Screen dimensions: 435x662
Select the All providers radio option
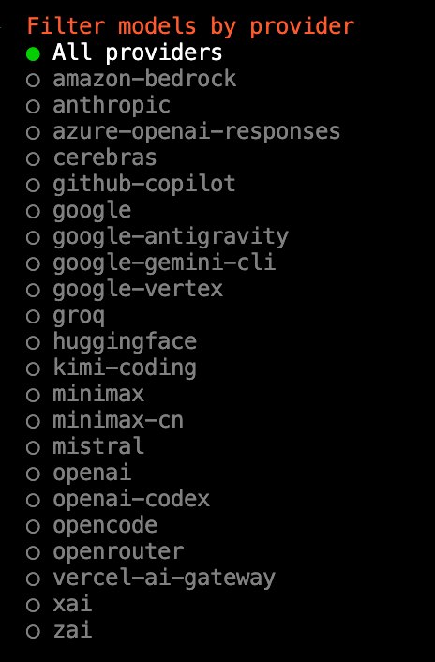pyautogui.click(x=124, y=53)
